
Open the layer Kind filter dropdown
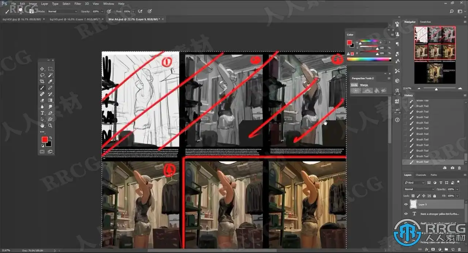414,183
